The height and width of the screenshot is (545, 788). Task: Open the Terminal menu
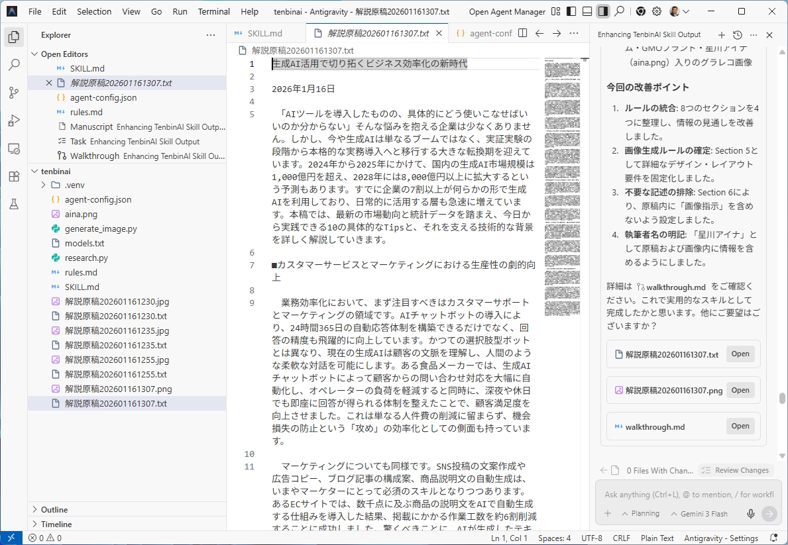point(213,11)
